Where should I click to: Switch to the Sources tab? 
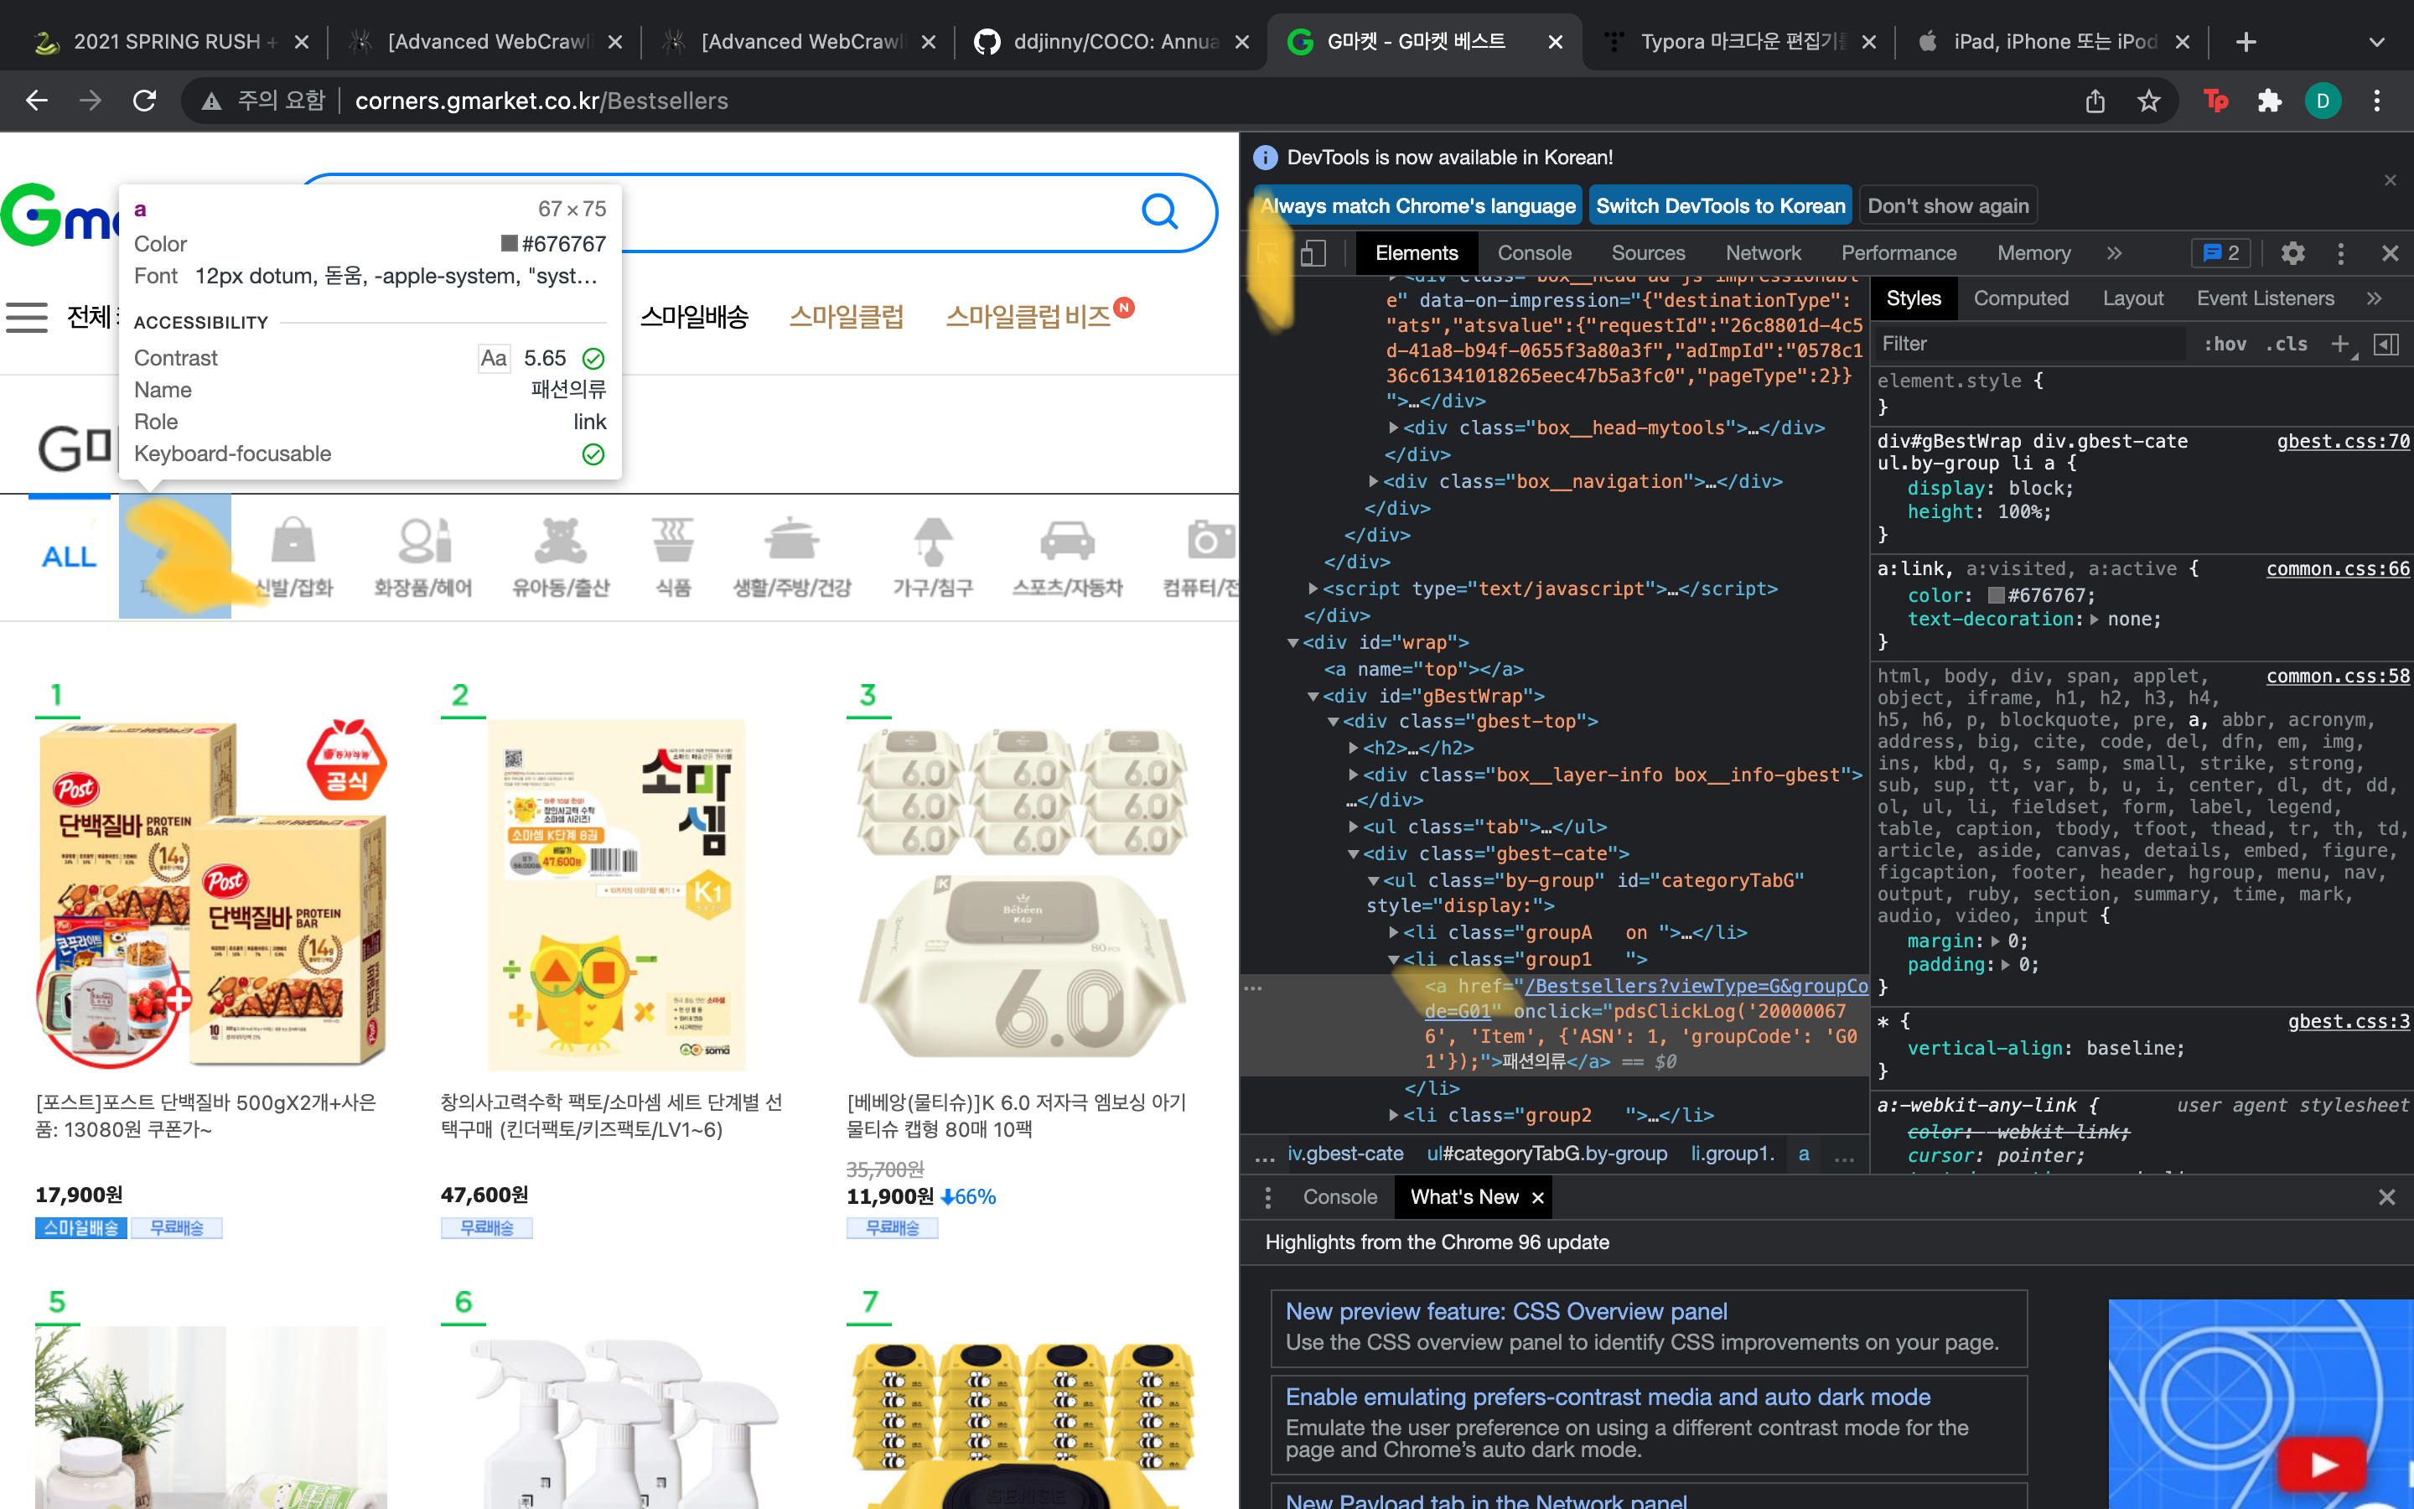tap(1648, 253)
